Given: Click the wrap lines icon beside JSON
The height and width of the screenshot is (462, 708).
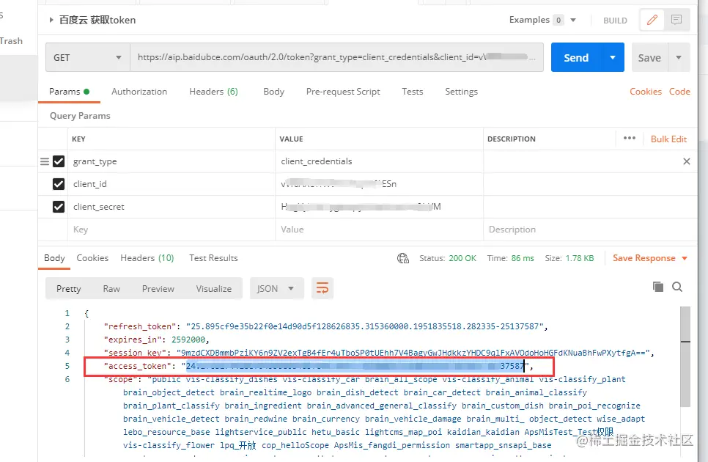Looking at the screenshot, I should click(322, 288).
